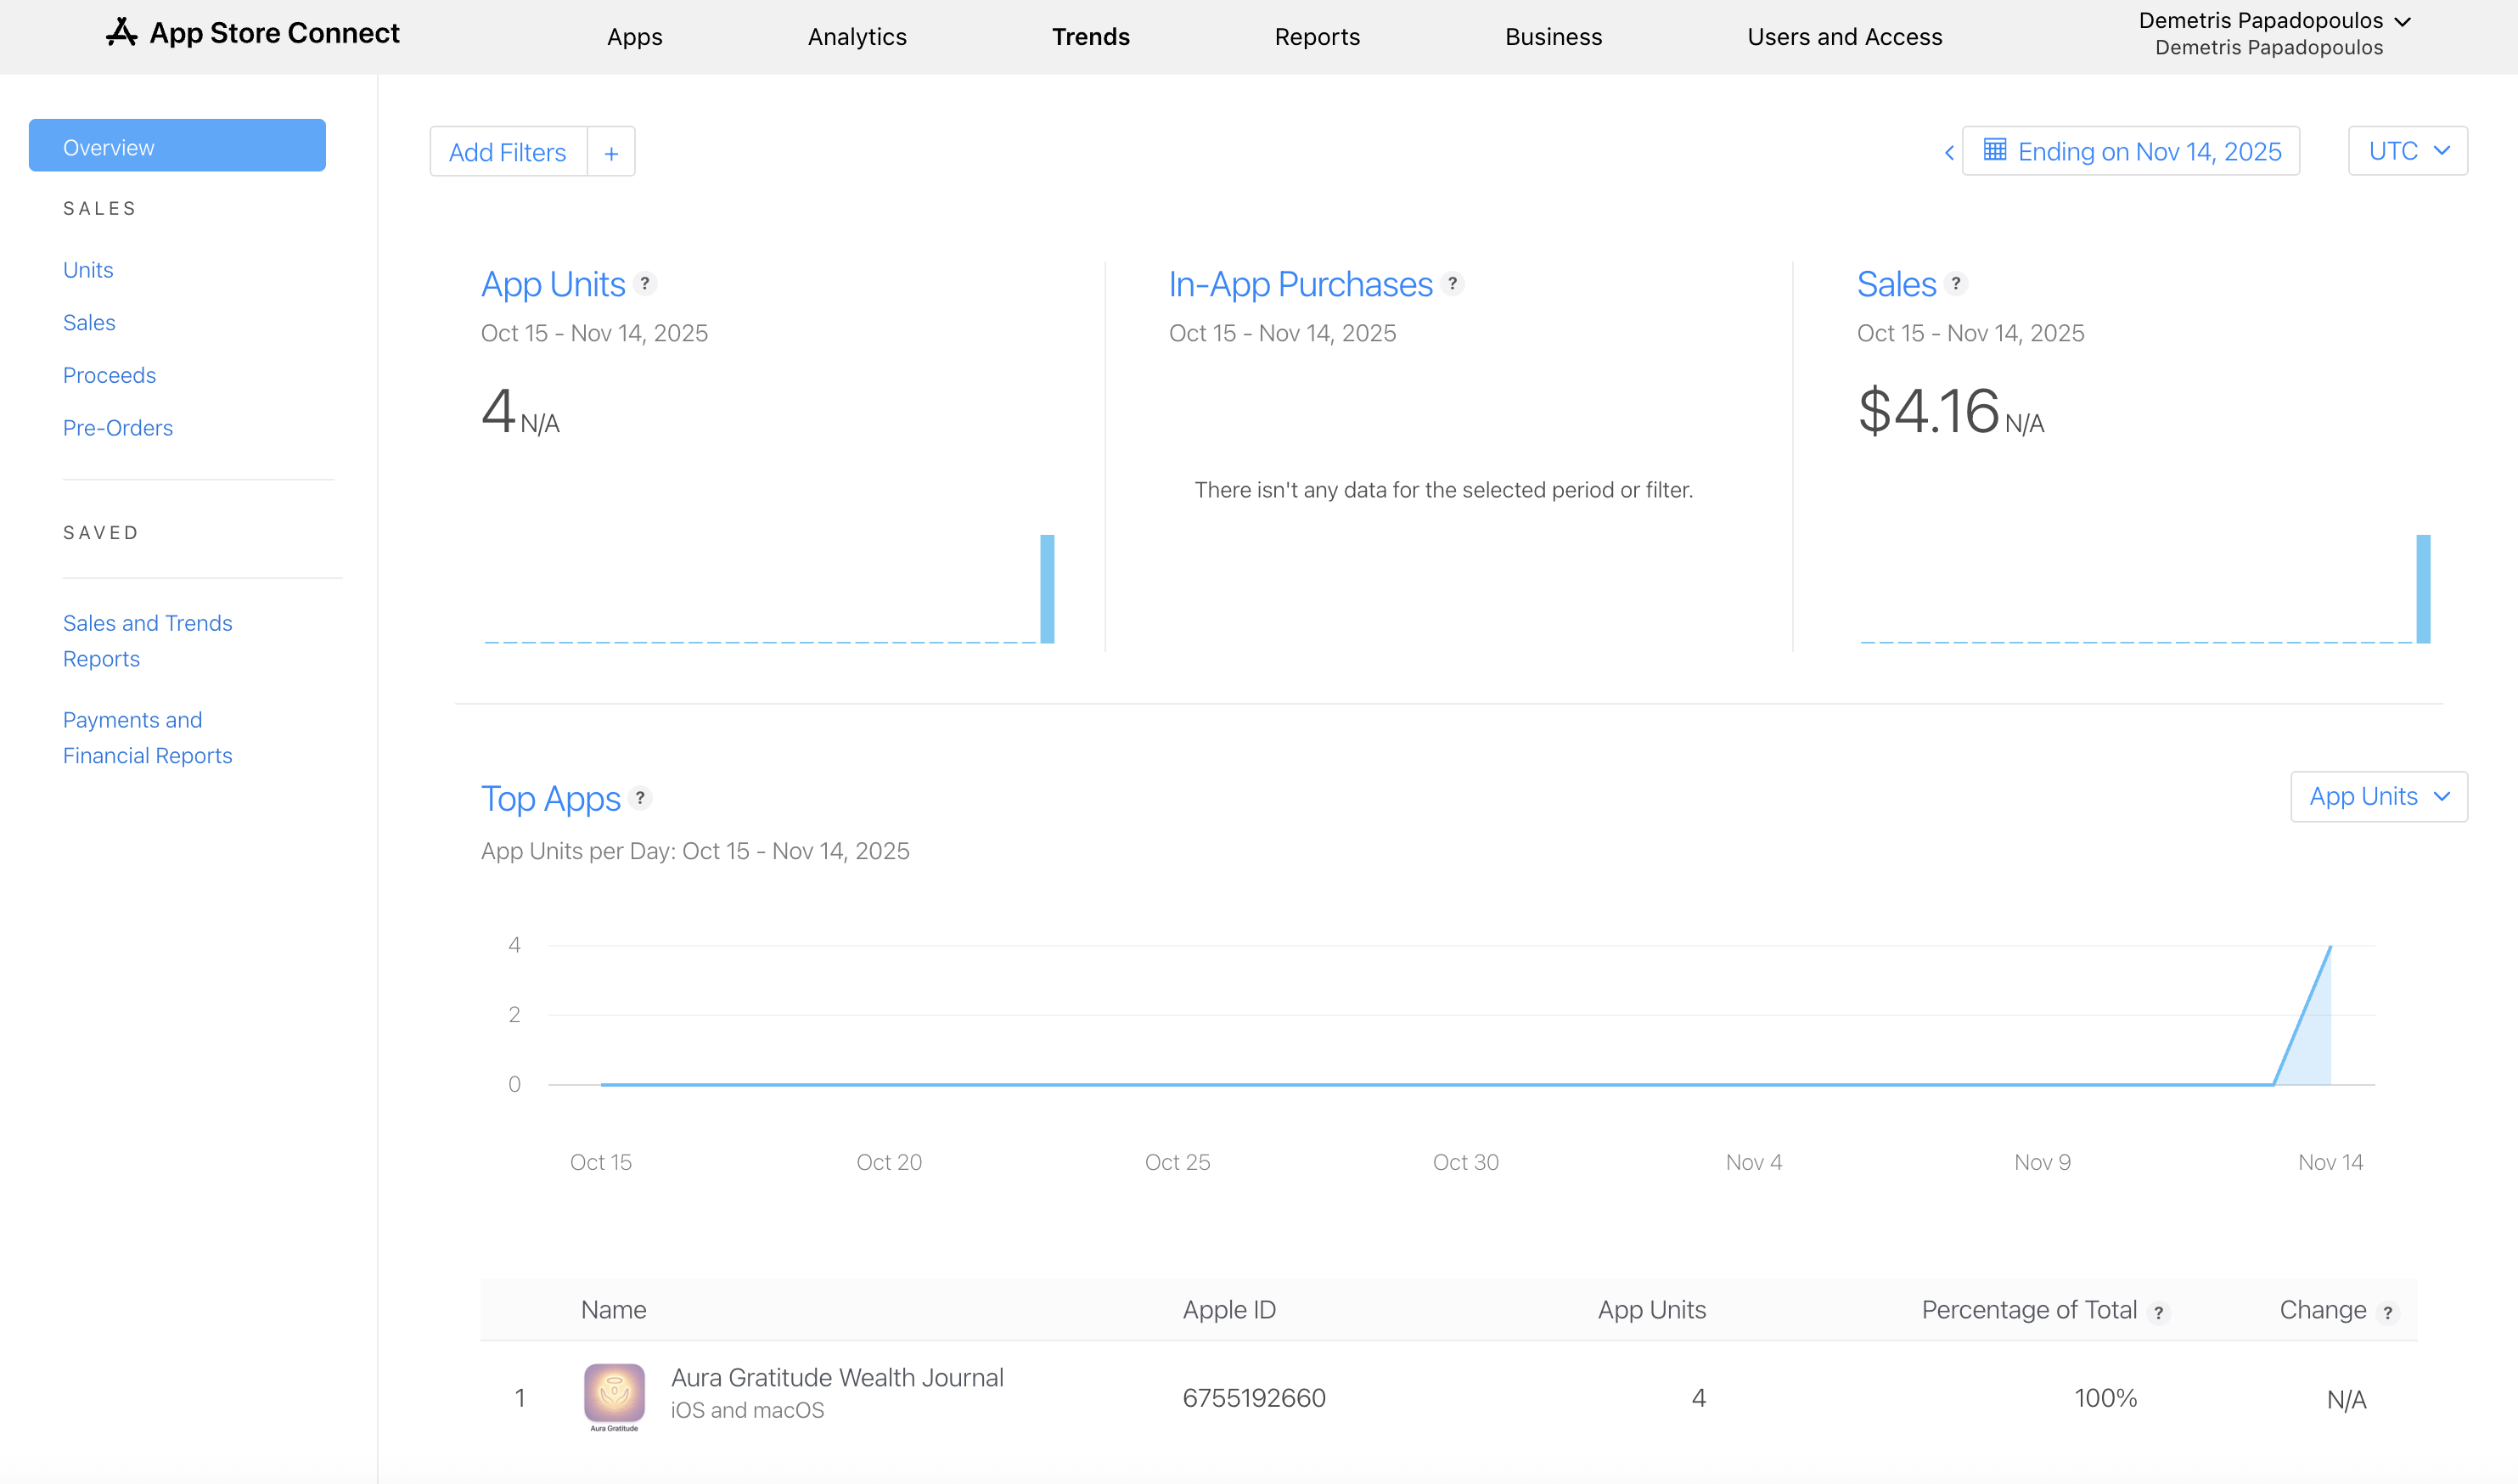
Task: Click the plus icon next to Add Filters
Action: pyautogui.click(x=611, y=151)
